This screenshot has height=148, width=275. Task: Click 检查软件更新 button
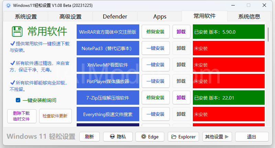[x=55, y=116]
